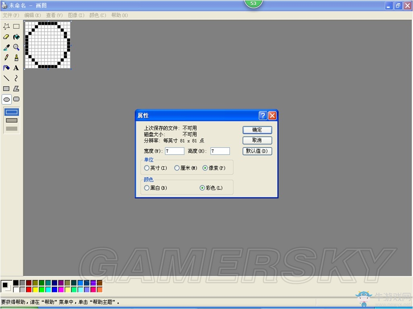Select the outline-with-fill shape style
Image resolution: width=413 pixels, height=309 pixels.
tap(12, 120)
